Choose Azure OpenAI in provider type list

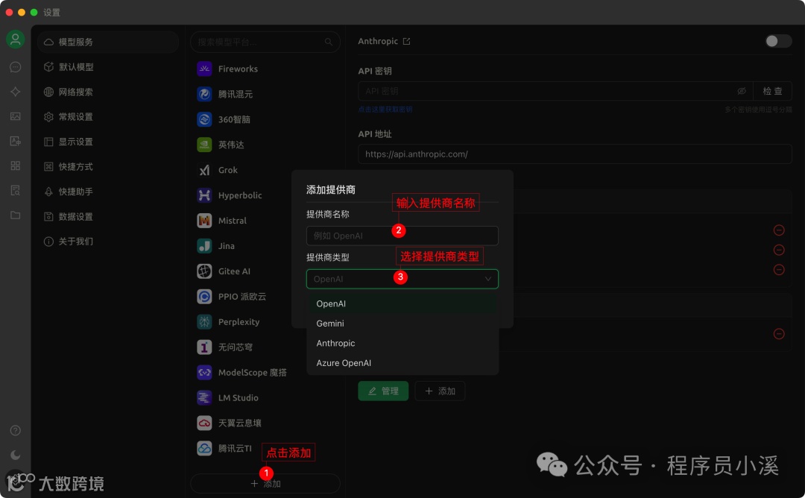[402, 363]
